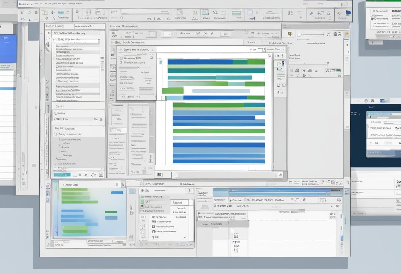The height and width of the screenshot is (274, 401).
Task: Click the white button in bottom middle panel
Action: point(179,202)
